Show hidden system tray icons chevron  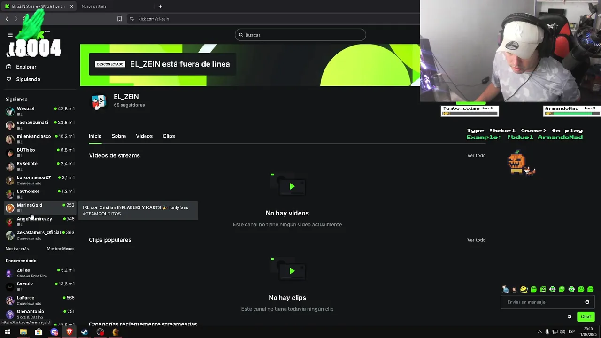click(539, 332)
